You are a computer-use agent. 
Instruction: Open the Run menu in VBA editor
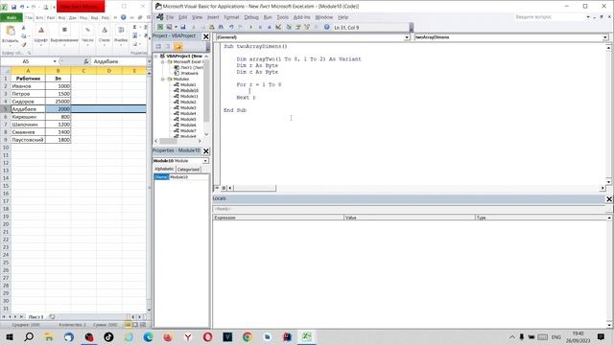point(268,17)
